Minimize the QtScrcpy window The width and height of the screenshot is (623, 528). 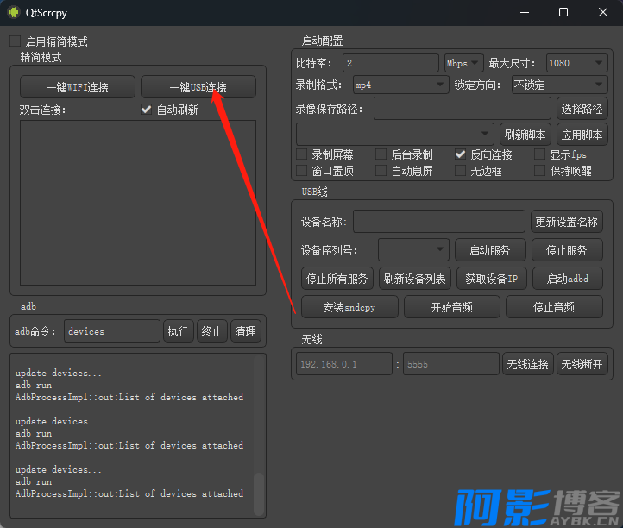click(x=525, y=12)
